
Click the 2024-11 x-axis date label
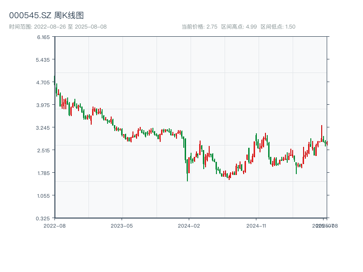tap(256, 225)
